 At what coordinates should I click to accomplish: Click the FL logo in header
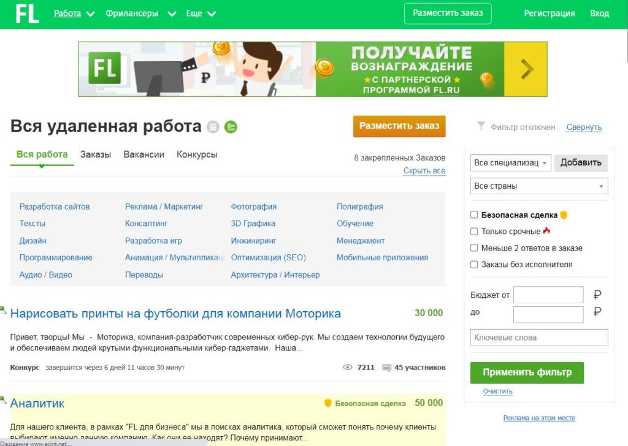click(x=27, y=13)
